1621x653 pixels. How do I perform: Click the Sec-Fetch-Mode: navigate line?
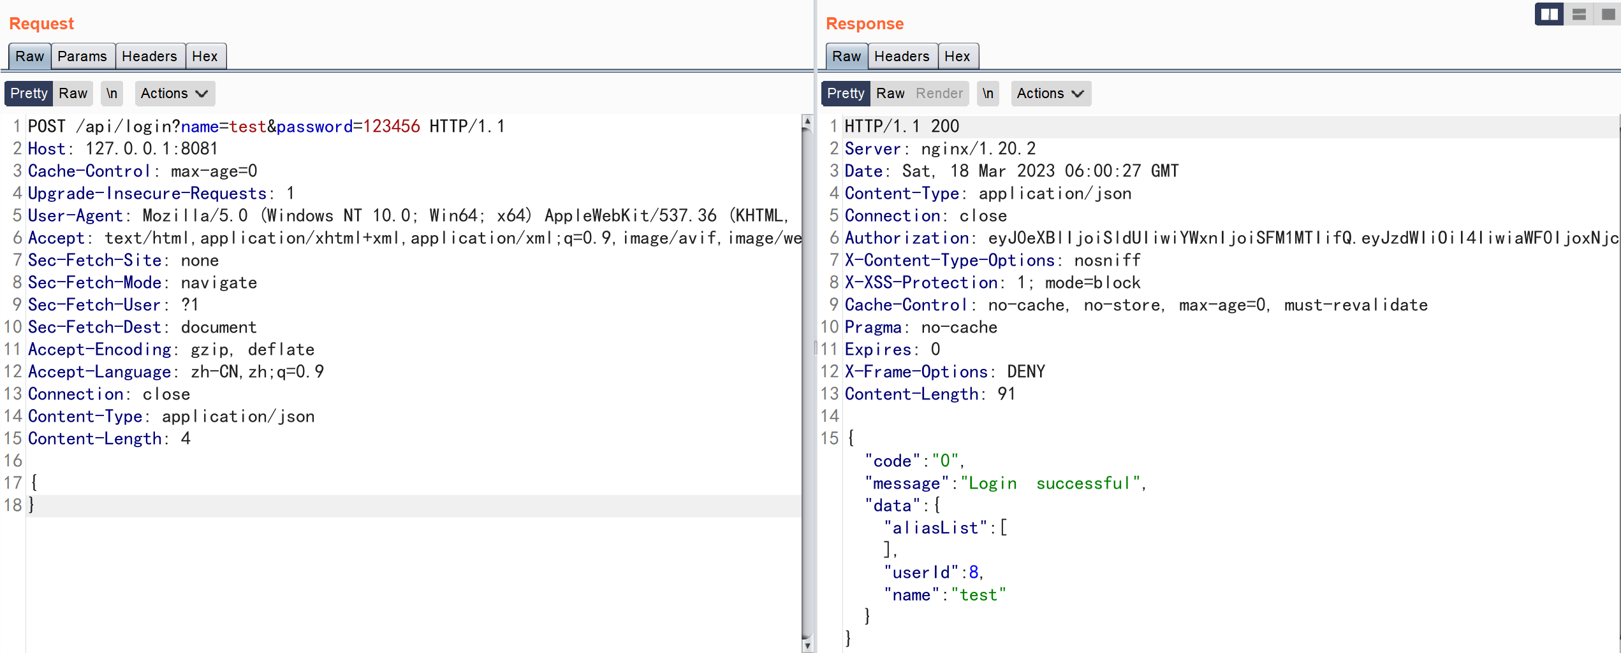143,282
